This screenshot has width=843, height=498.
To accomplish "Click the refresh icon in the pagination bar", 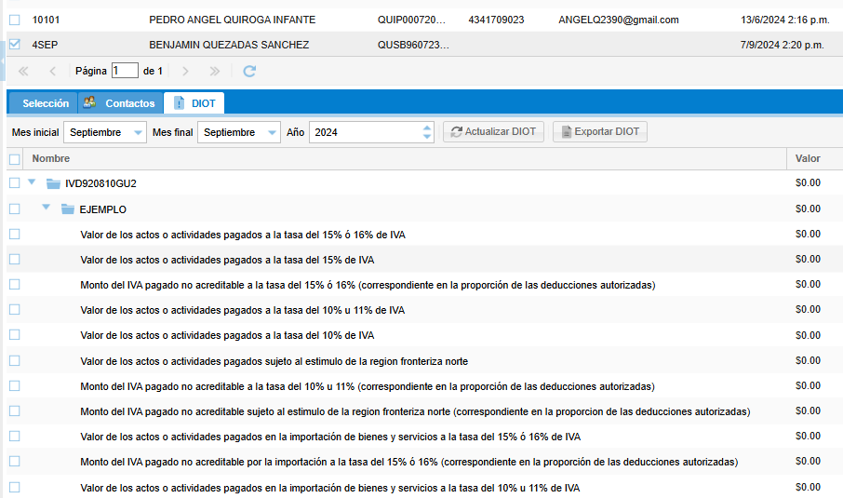I will (x=248, y=71).
